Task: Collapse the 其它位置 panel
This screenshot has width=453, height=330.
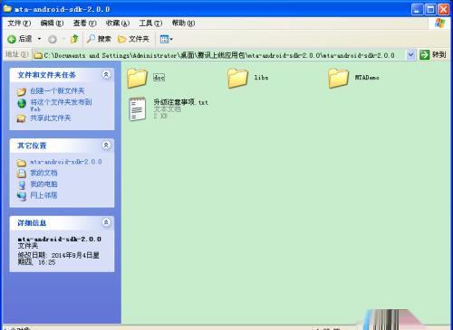Action: click(x=106, y=146)
